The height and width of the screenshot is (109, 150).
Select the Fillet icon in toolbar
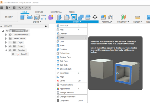tap(67, 17)
